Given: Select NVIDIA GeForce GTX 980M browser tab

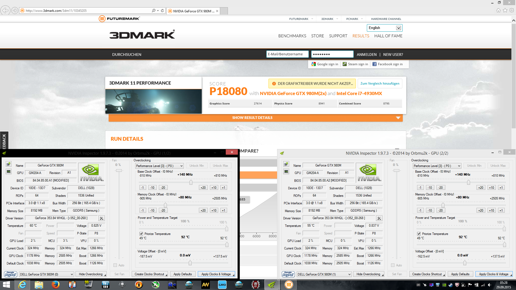Looking at the screenshot, I should [193, 11].
